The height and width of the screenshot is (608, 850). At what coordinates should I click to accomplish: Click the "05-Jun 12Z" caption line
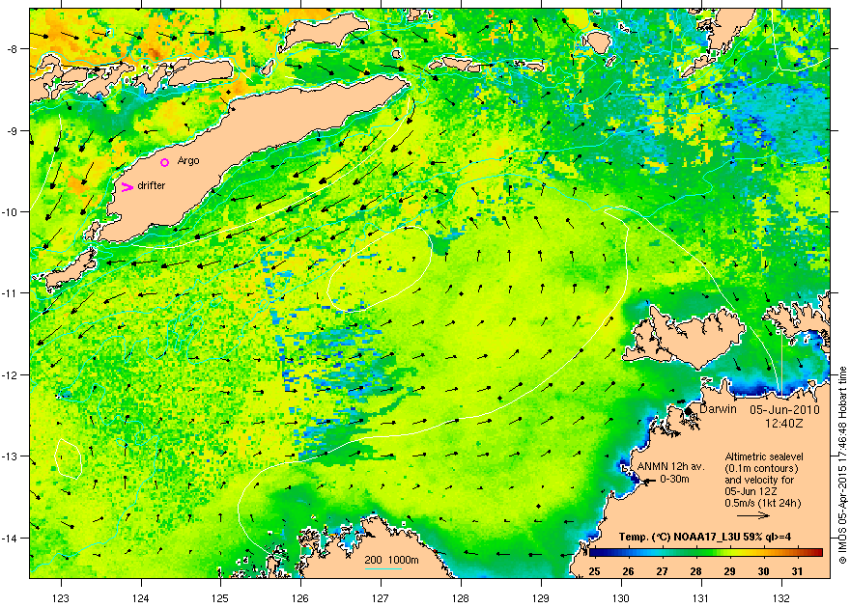(748, 491)
